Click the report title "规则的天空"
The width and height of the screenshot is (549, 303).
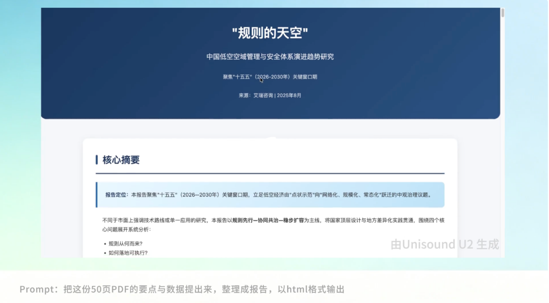[x=270, y=33]
